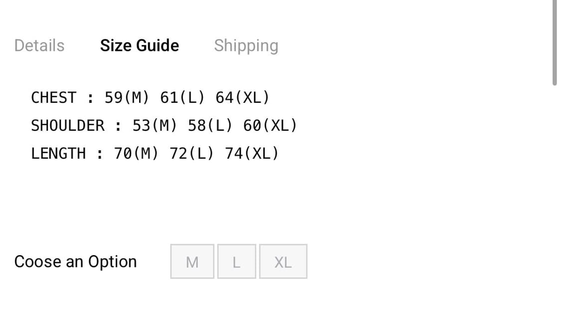Click the shoulder value 60(XL)
This screenshot has height=309, width=561.
pos(270,125)
